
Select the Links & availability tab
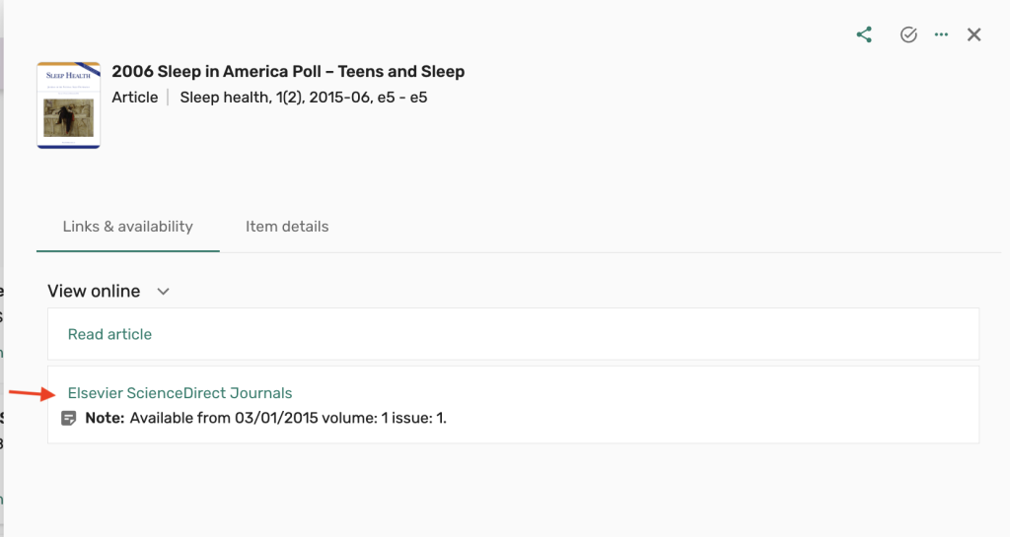(x=127, y=227)
